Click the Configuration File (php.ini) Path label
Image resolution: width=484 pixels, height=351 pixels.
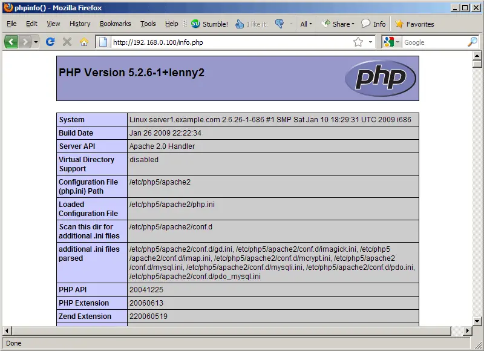point(88,186)
